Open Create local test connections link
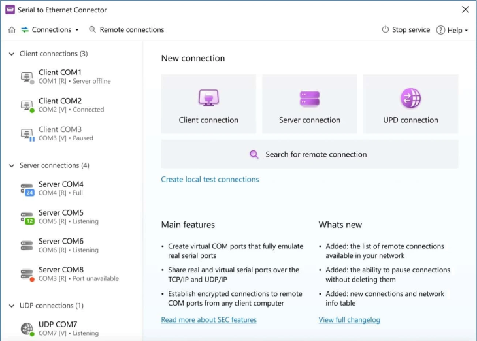 tap(210, 180)
